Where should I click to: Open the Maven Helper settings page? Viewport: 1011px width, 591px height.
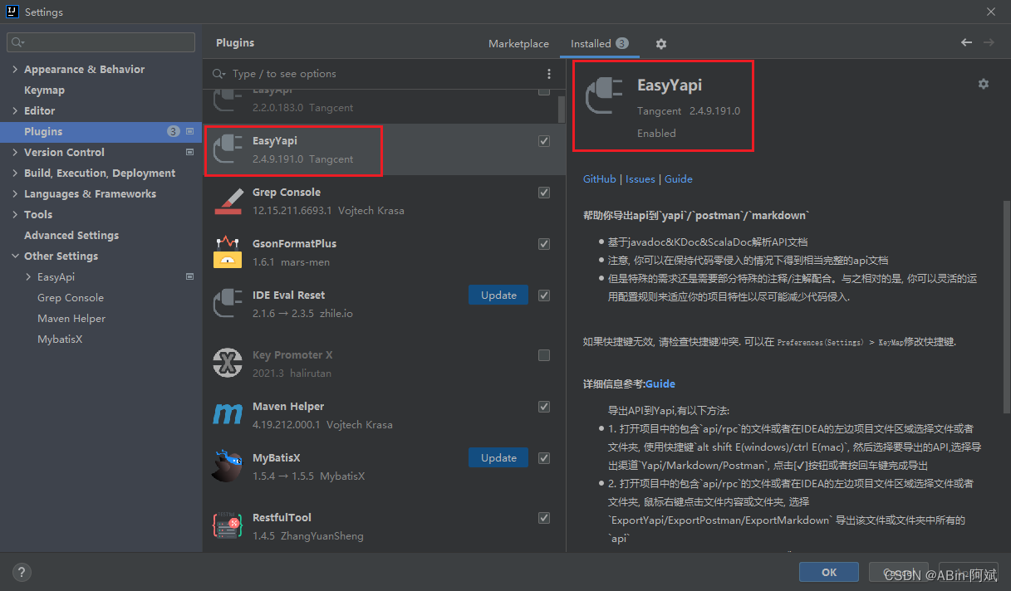point(71,318)
